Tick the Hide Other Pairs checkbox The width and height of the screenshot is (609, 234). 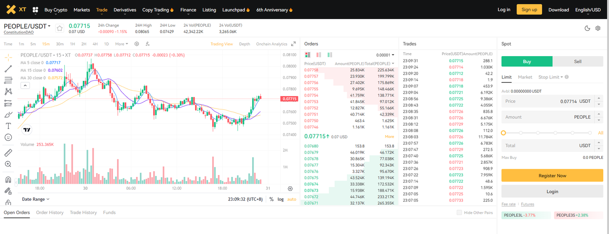click(x=459, y=213)
